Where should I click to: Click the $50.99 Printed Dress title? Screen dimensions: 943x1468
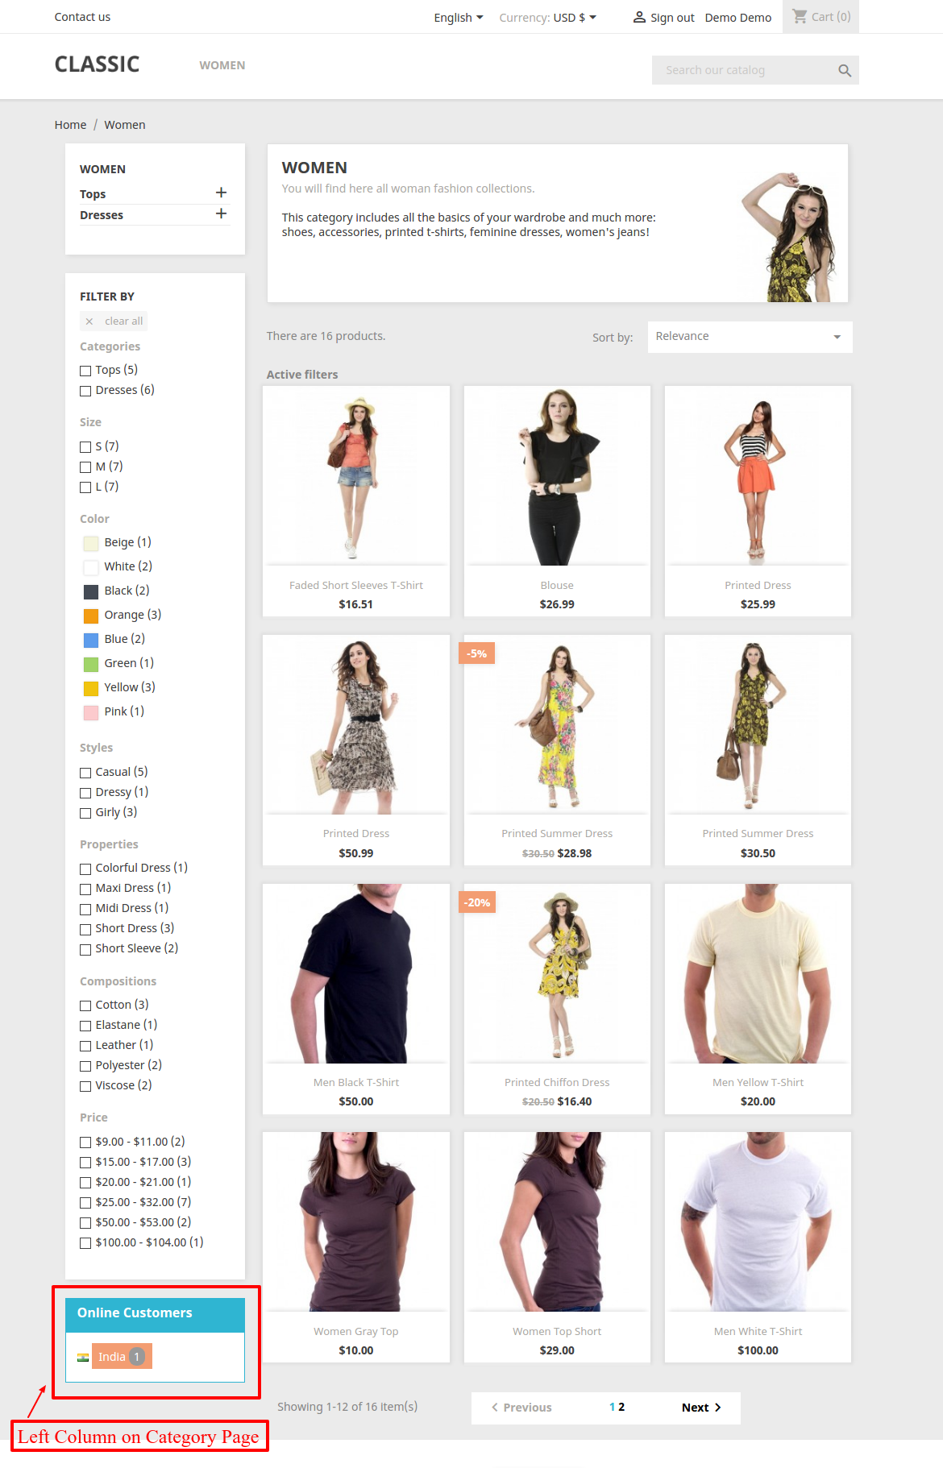(x=356, y=834)
